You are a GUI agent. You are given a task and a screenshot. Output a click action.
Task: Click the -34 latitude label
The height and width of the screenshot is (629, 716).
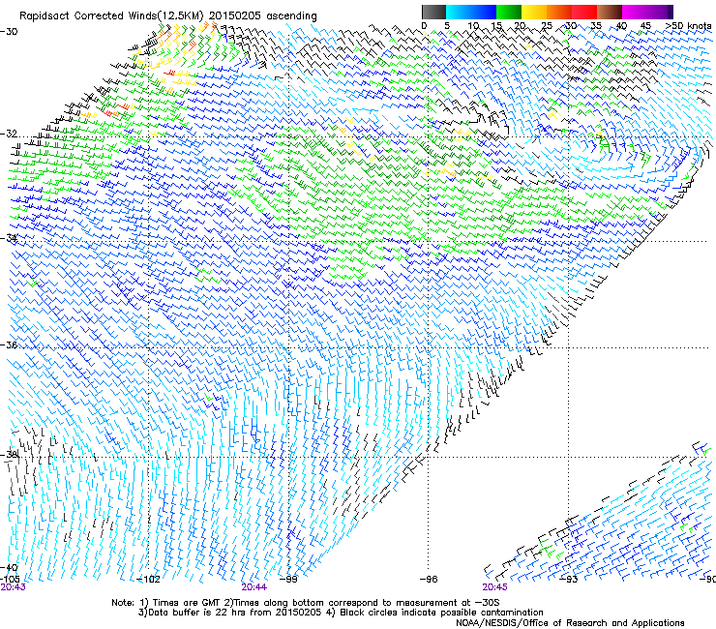[x=9, y=238]
